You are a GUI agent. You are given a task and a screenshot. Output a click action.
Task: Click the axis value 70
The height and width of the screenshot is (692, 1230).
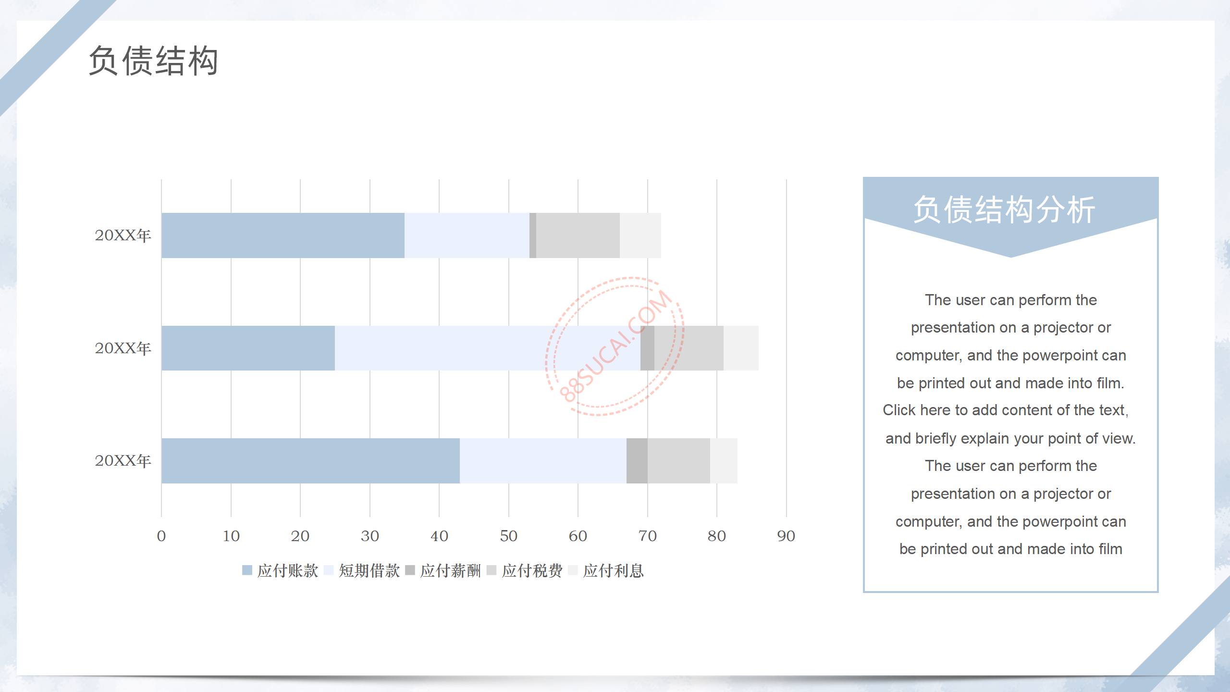pyautogui.click(x=648, y=536)
